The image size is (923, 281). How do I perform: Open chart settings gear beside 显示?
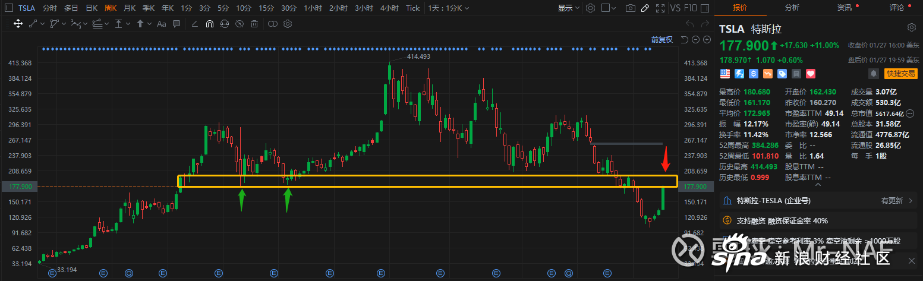(x=590, y=8)
